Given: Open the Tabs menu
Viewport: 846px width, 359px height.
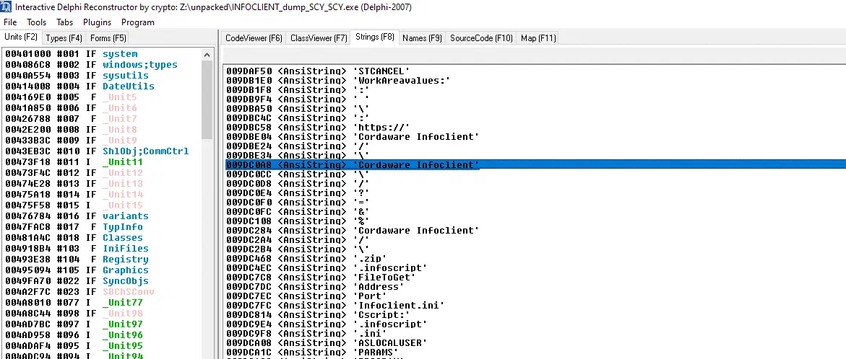Looking at the screenshot, I should [x=65, y=22].
